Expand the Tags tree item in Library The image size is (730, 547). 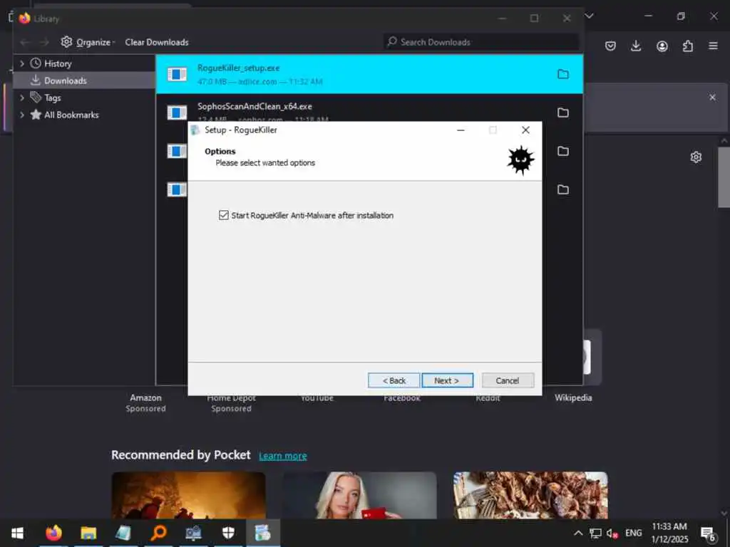pyautogui.click(x=22, y=98)
